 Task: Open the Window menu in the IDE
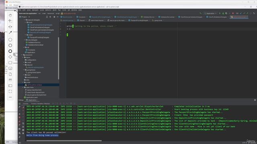[x=74, y=10]
